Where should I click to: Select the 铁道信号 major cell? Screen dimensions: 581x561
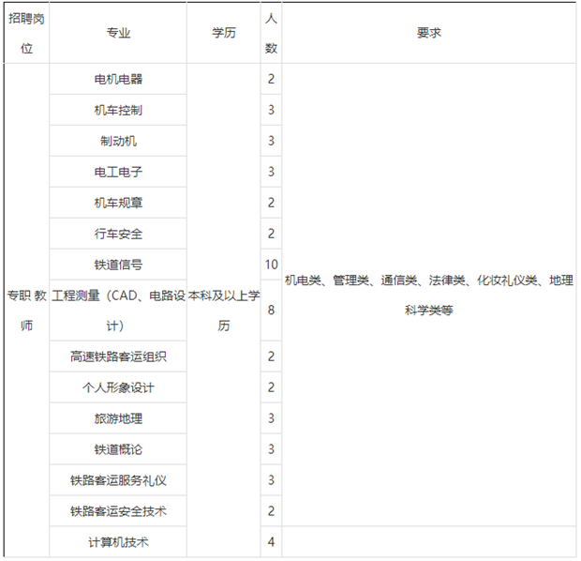point(118,265)
